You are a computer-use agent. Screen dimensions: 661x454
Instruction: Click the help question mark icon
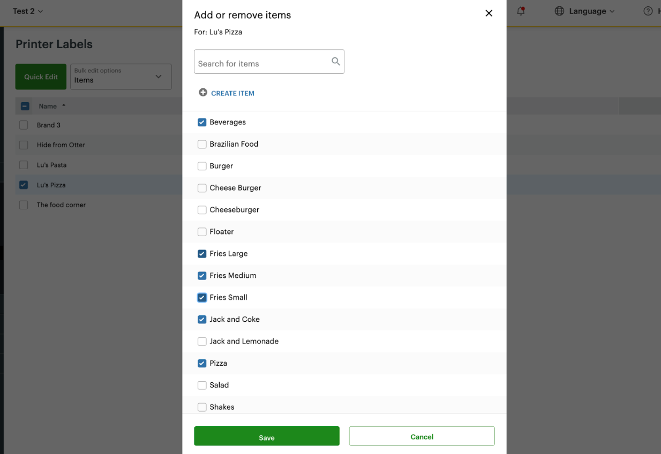(x=647, y=11)
